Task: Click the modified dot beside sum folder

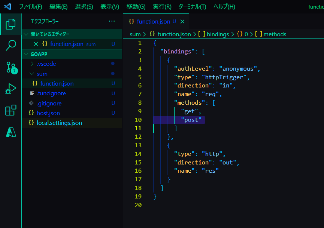Action: tap(113, 74)
